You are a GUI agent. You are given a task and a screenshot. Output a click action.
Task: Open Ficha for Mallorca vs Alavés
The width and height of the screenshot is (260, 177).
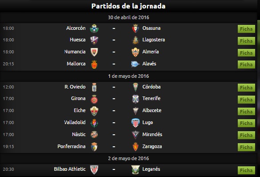(246, 64)
